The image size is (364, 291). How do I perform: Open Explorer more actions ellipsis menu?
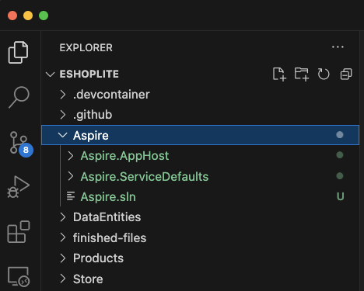coord(338,47)
